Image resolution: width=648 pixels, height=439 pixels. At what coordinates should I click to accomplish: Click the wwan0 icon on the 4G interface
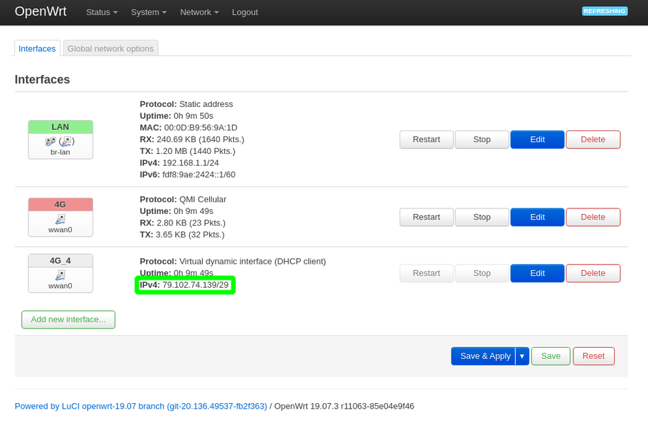pyautogui.click(x=60, y=218)
